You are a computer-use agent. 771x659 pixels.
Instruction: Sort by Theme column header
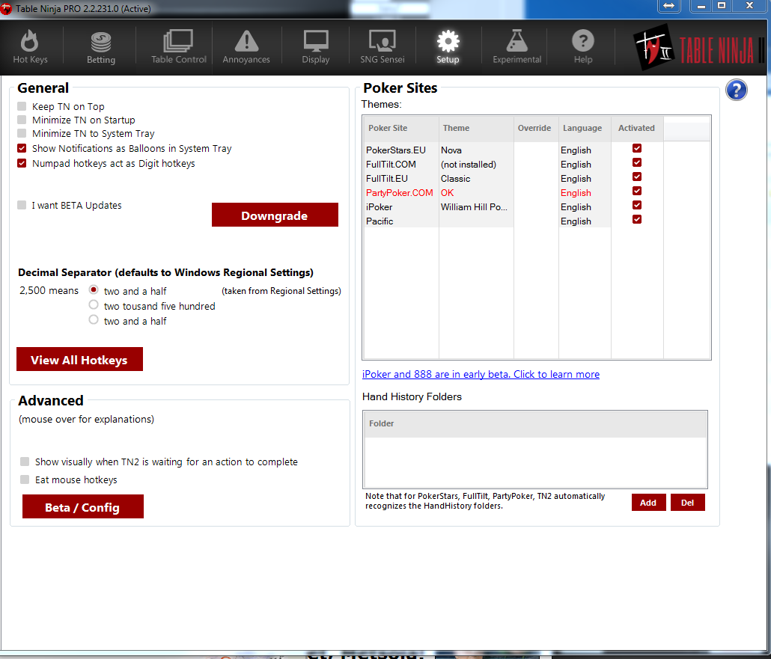tap(476, 128)
